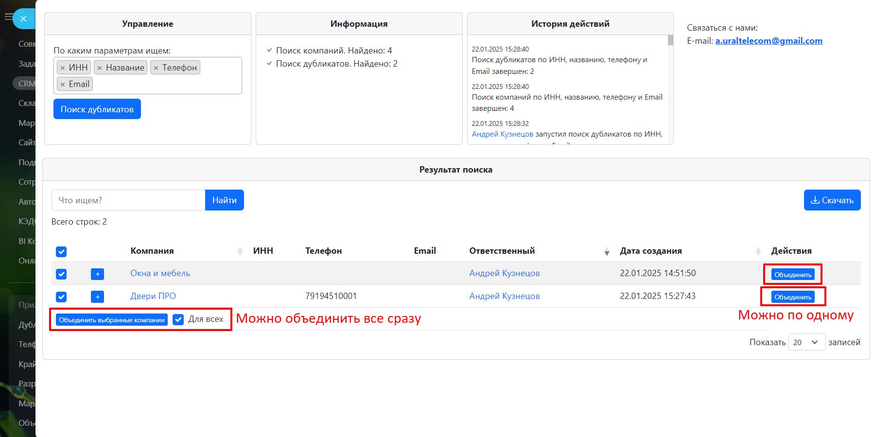Expand the Окна и мебель row details
Screen dimensions: 874x437
[97, 274]
